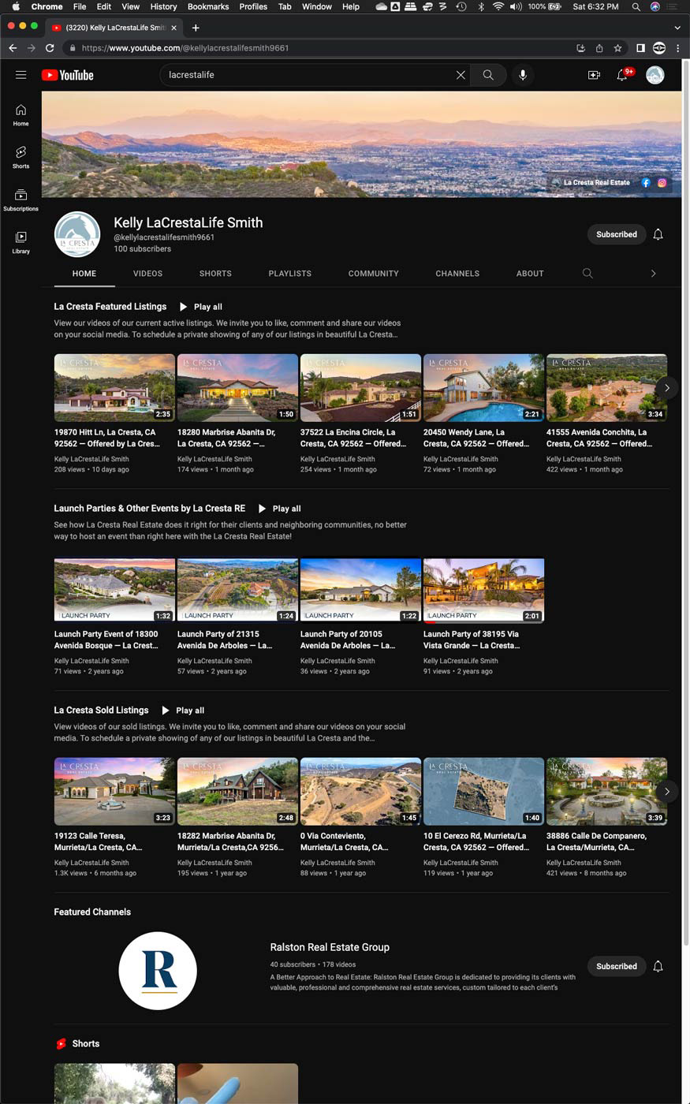Open Ralston Real Estate Group channel link
Screen dimensions: 690x1104
330,947
